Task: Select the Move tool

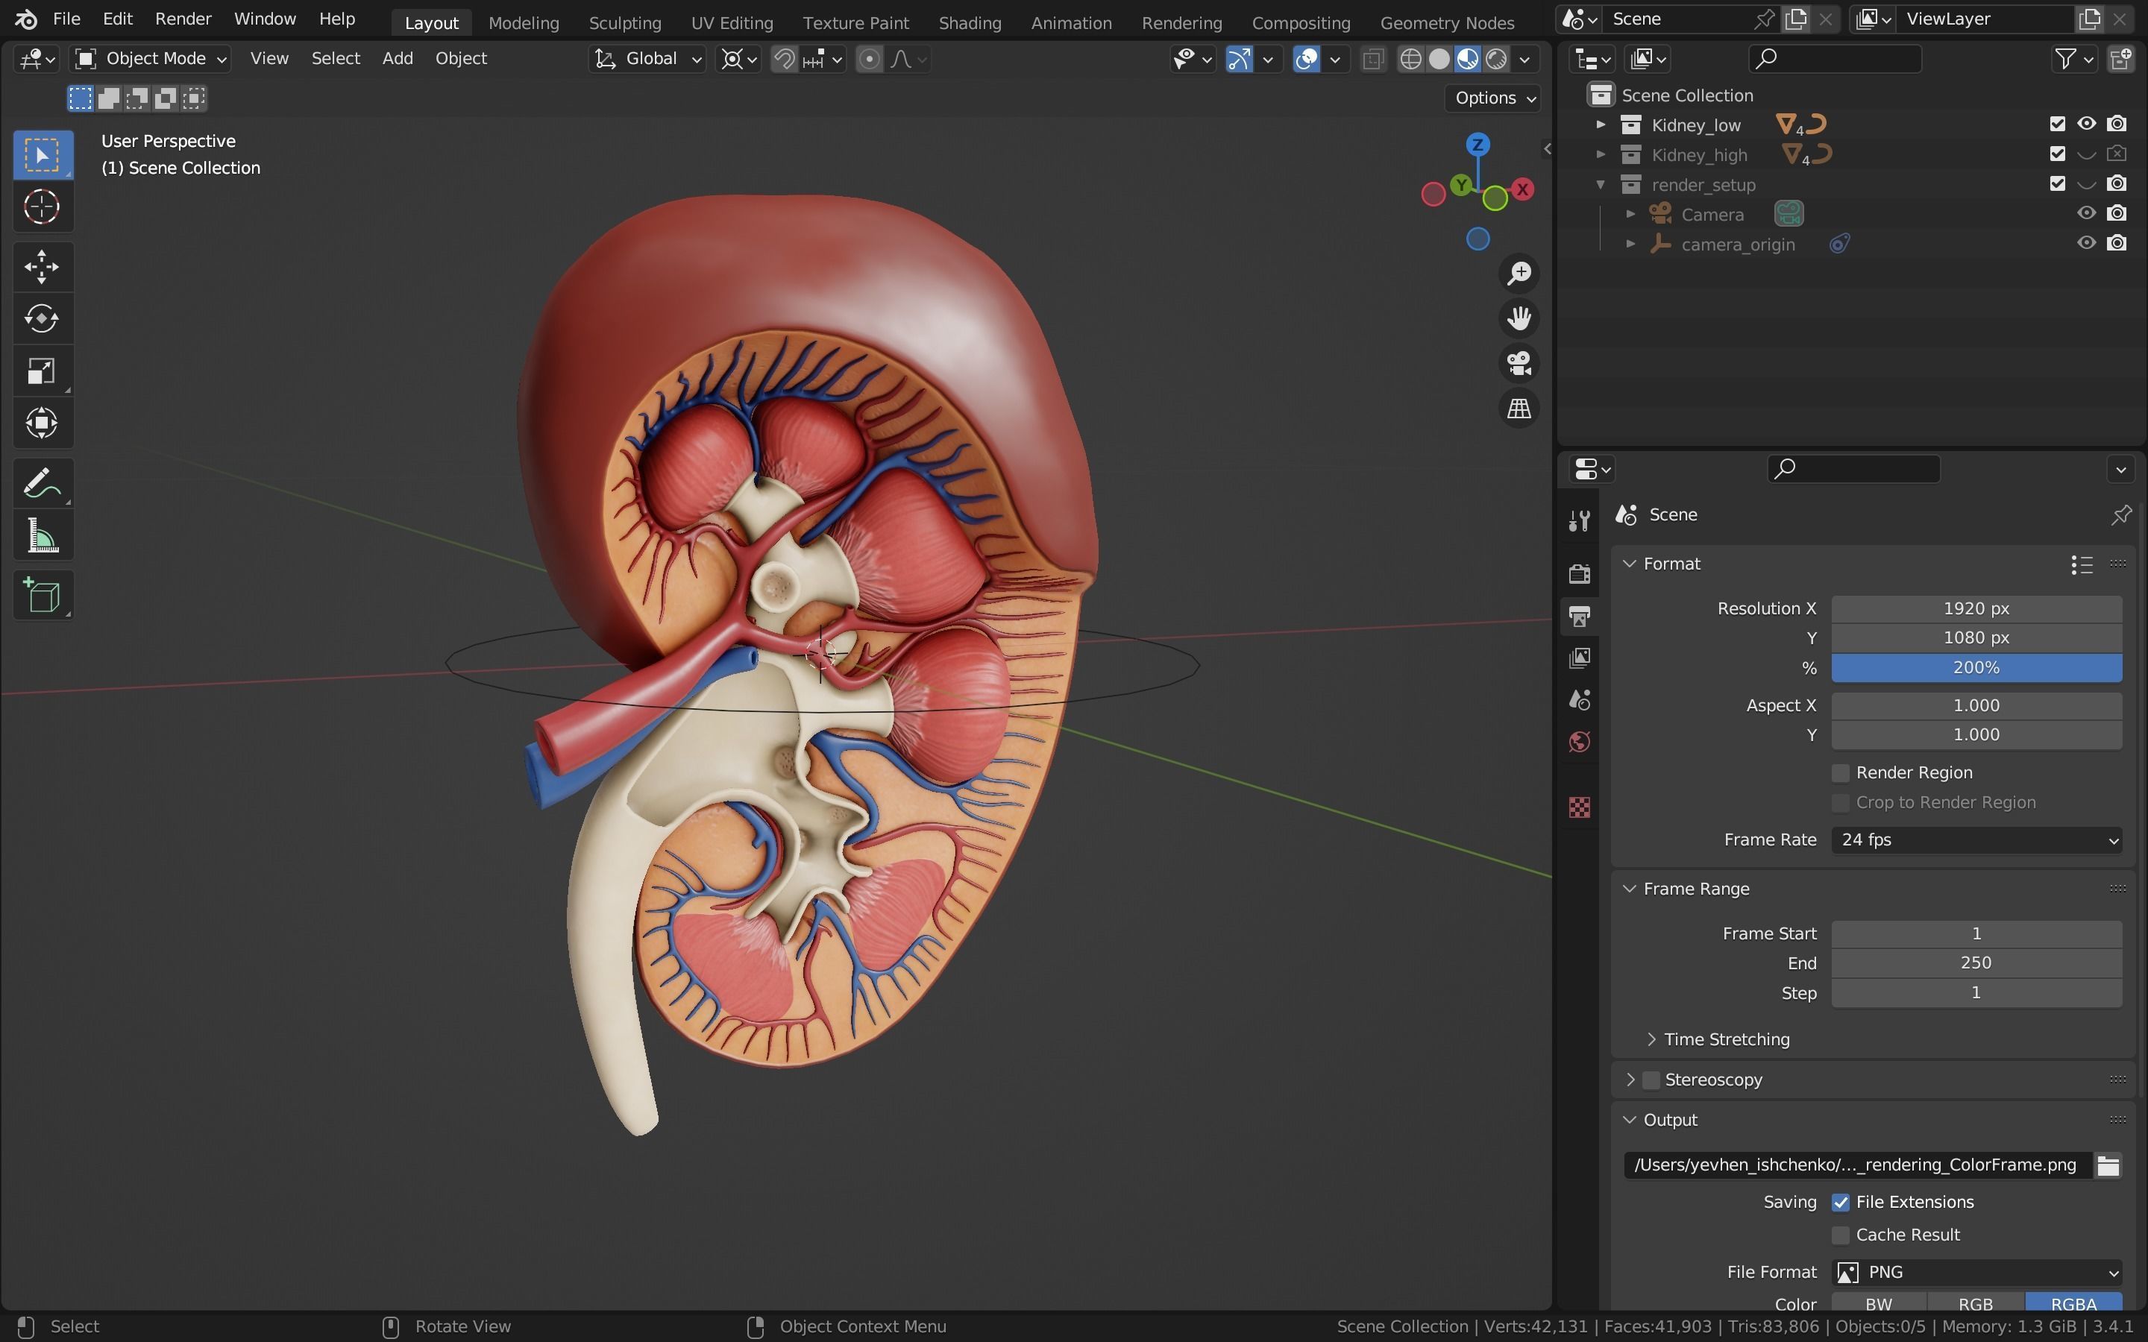Action: pos(42,266)
